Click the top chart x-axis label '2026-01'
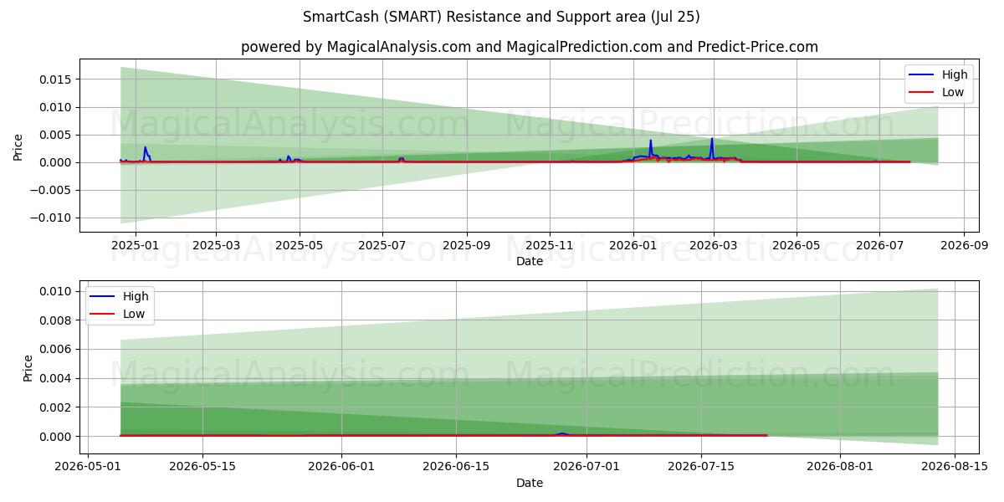 [633, 246]
